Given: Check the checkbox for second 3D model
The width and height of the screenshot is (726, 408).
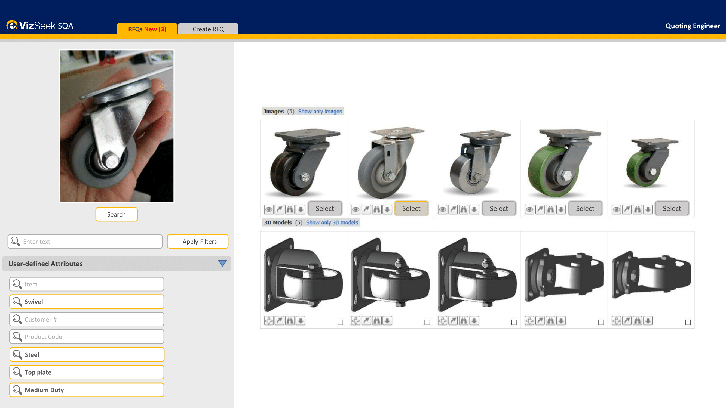Looking at the screenshot, I should 427,322.
